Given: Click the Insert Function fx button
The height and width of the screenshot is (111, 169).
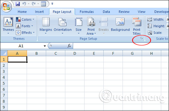Looking at the screenshot, I should click(69, 46).
